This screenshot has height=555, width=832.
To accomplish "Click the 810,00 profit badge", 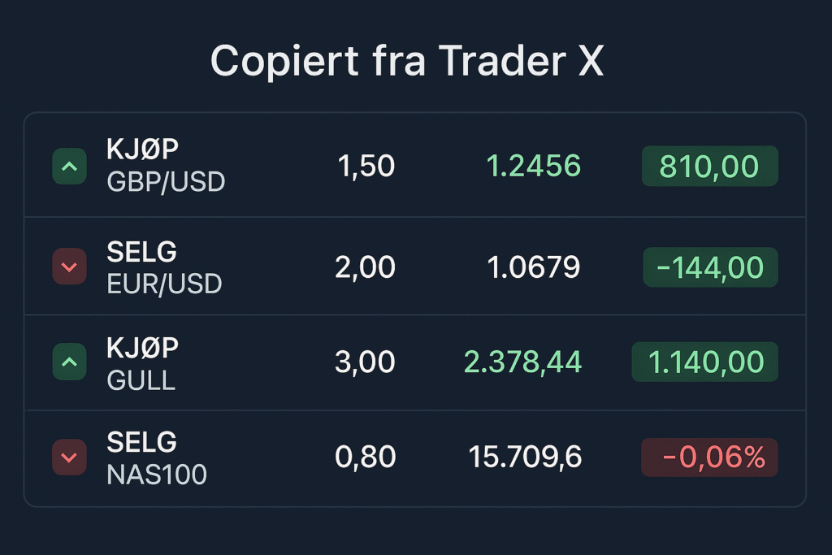I will tap(709, 167).
